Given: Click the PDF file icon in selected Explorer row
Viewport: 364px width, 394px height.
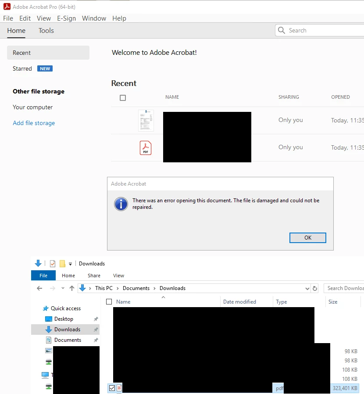Looking at the screenshot, I should tap(119, 388).
